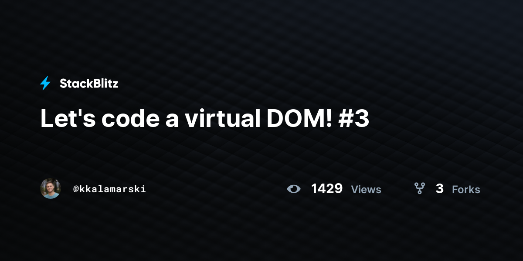Screen dimensions: 523x261
Task: Click the blue StackBlitz lightning bolt icon
Action: pyautogui.click(x=45, y=83)
